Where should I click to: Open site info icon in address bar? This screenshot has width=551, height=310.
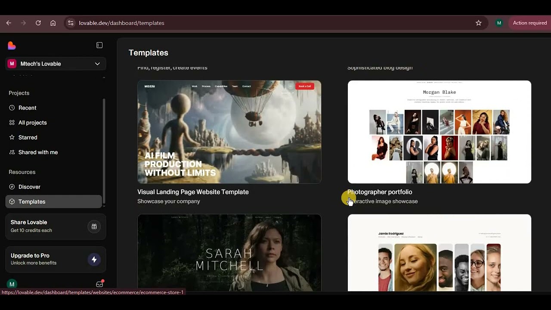(x=71, y=23)
